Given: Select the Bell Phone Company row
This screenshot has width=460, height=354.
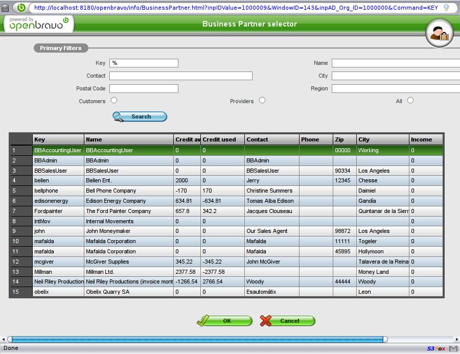Looking at the screenshot, I should [111, 191].
